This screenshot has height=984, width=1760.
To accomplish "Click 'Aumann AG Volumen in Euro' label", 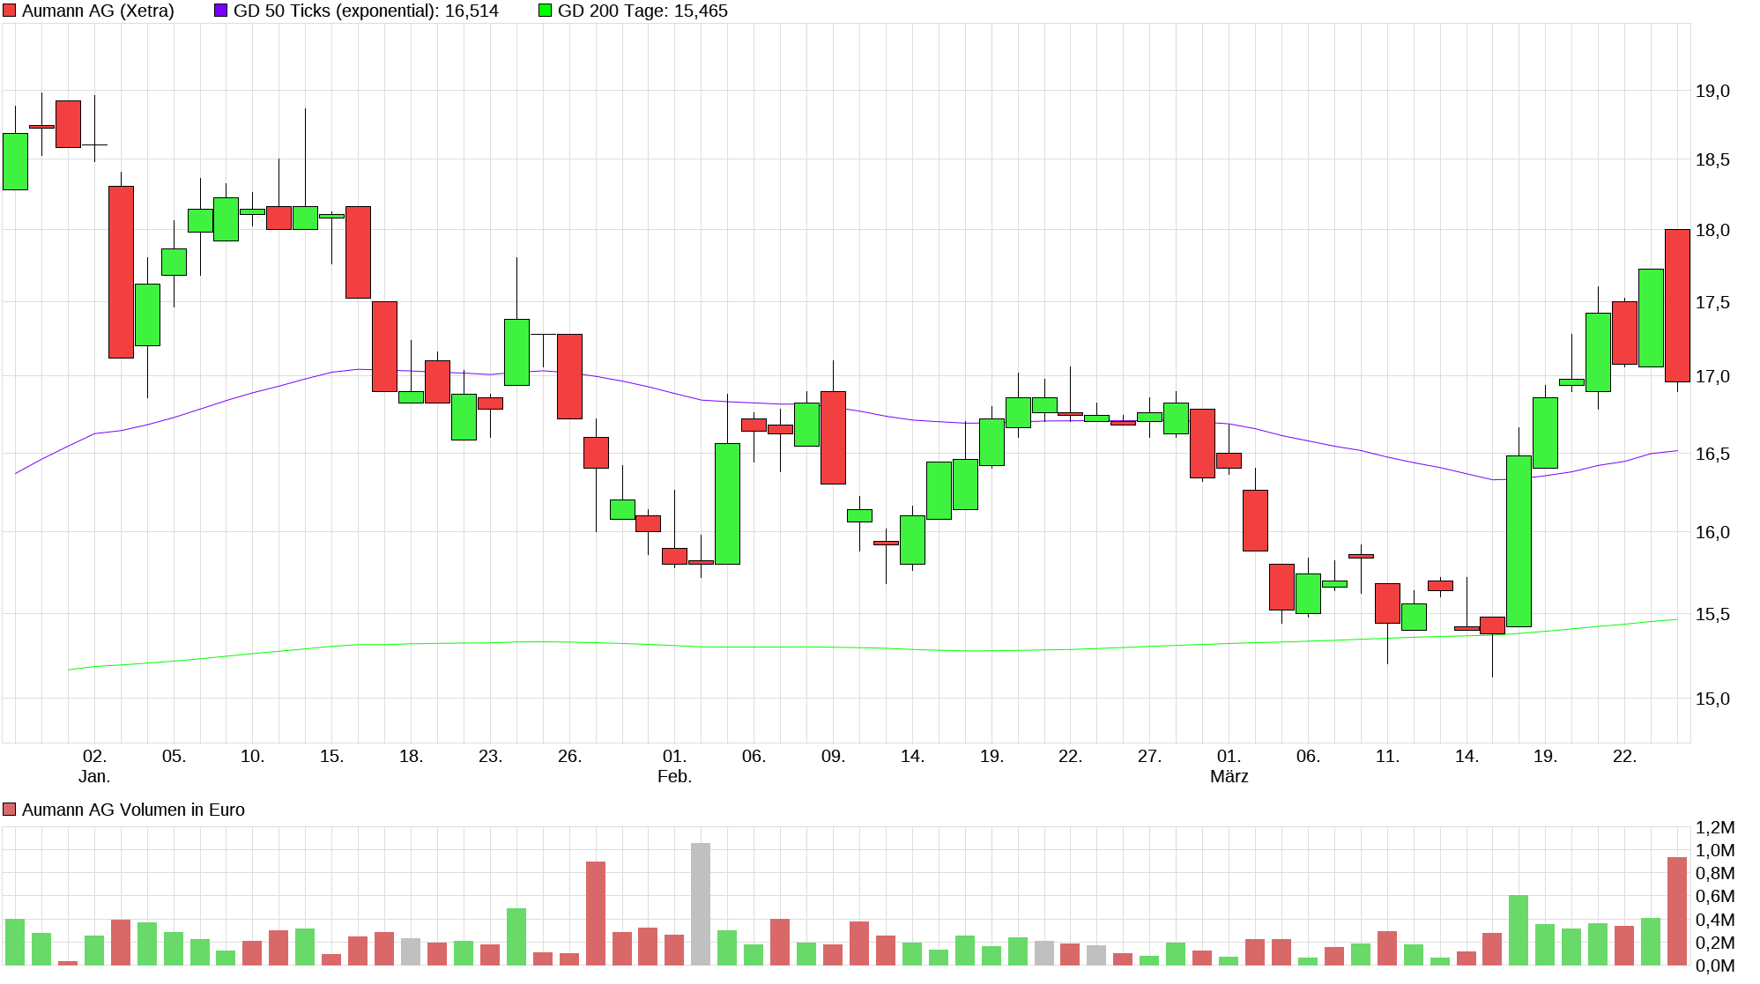I will click(133, 810).
